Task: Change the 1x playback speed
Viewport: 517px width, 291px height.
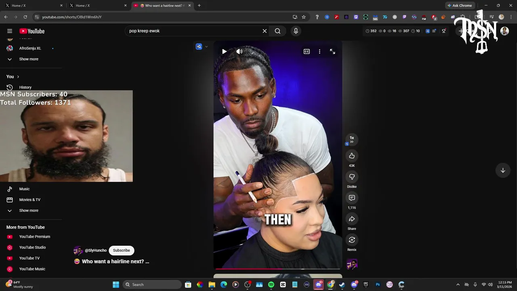Action: tap(352, 139)
